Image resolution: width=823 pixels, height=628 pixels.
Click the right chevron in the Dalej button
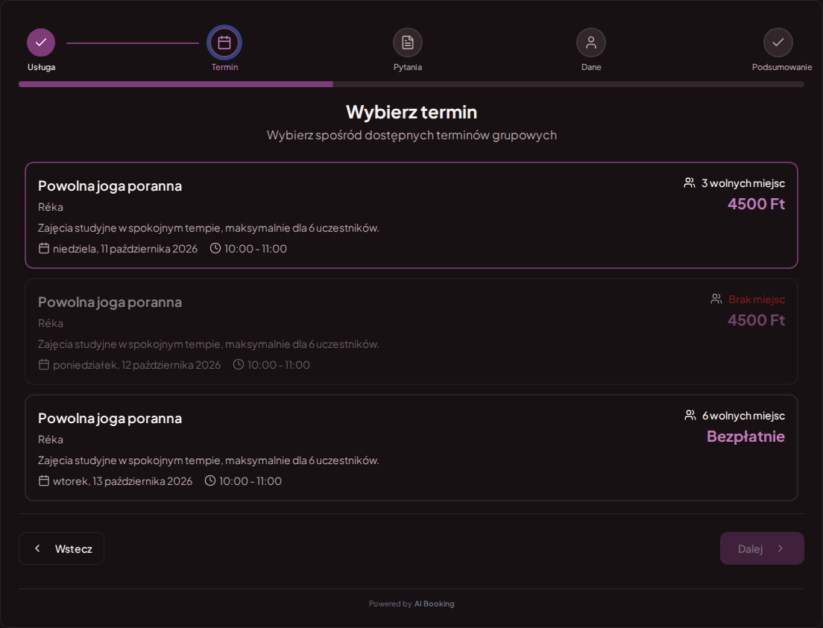[781, 548]
